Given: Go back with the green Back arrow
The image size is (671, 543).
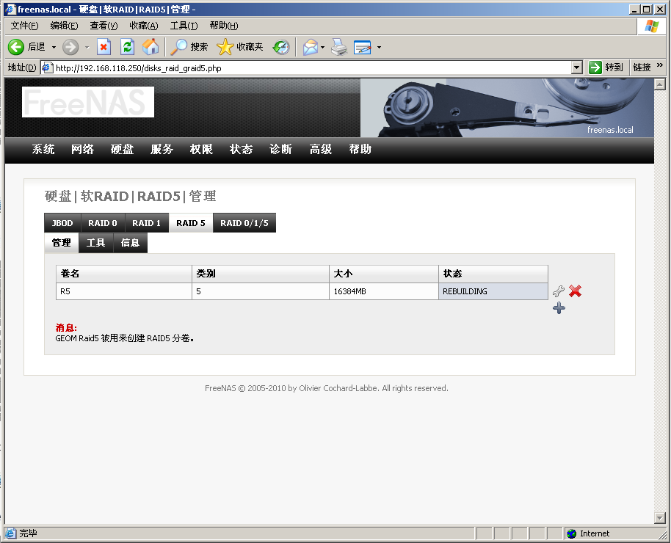Looking at the screenshot, I should coord(26,47).
